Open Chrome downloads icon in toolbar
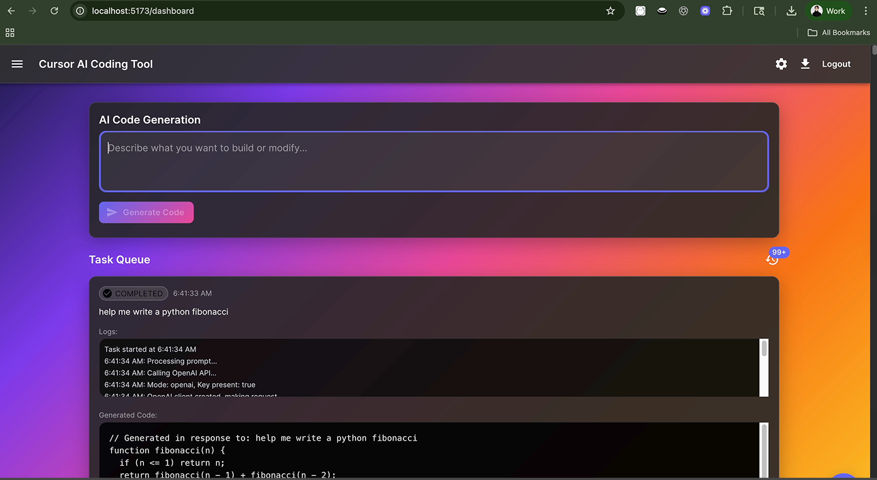Screen dimensions: 877x480 pyautogui.click(x=791, y=11)
